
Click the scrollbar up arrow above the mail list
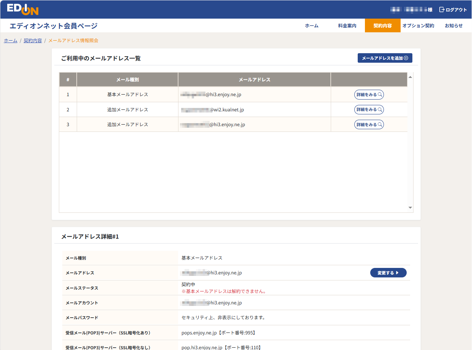click(x=410, y=77)
